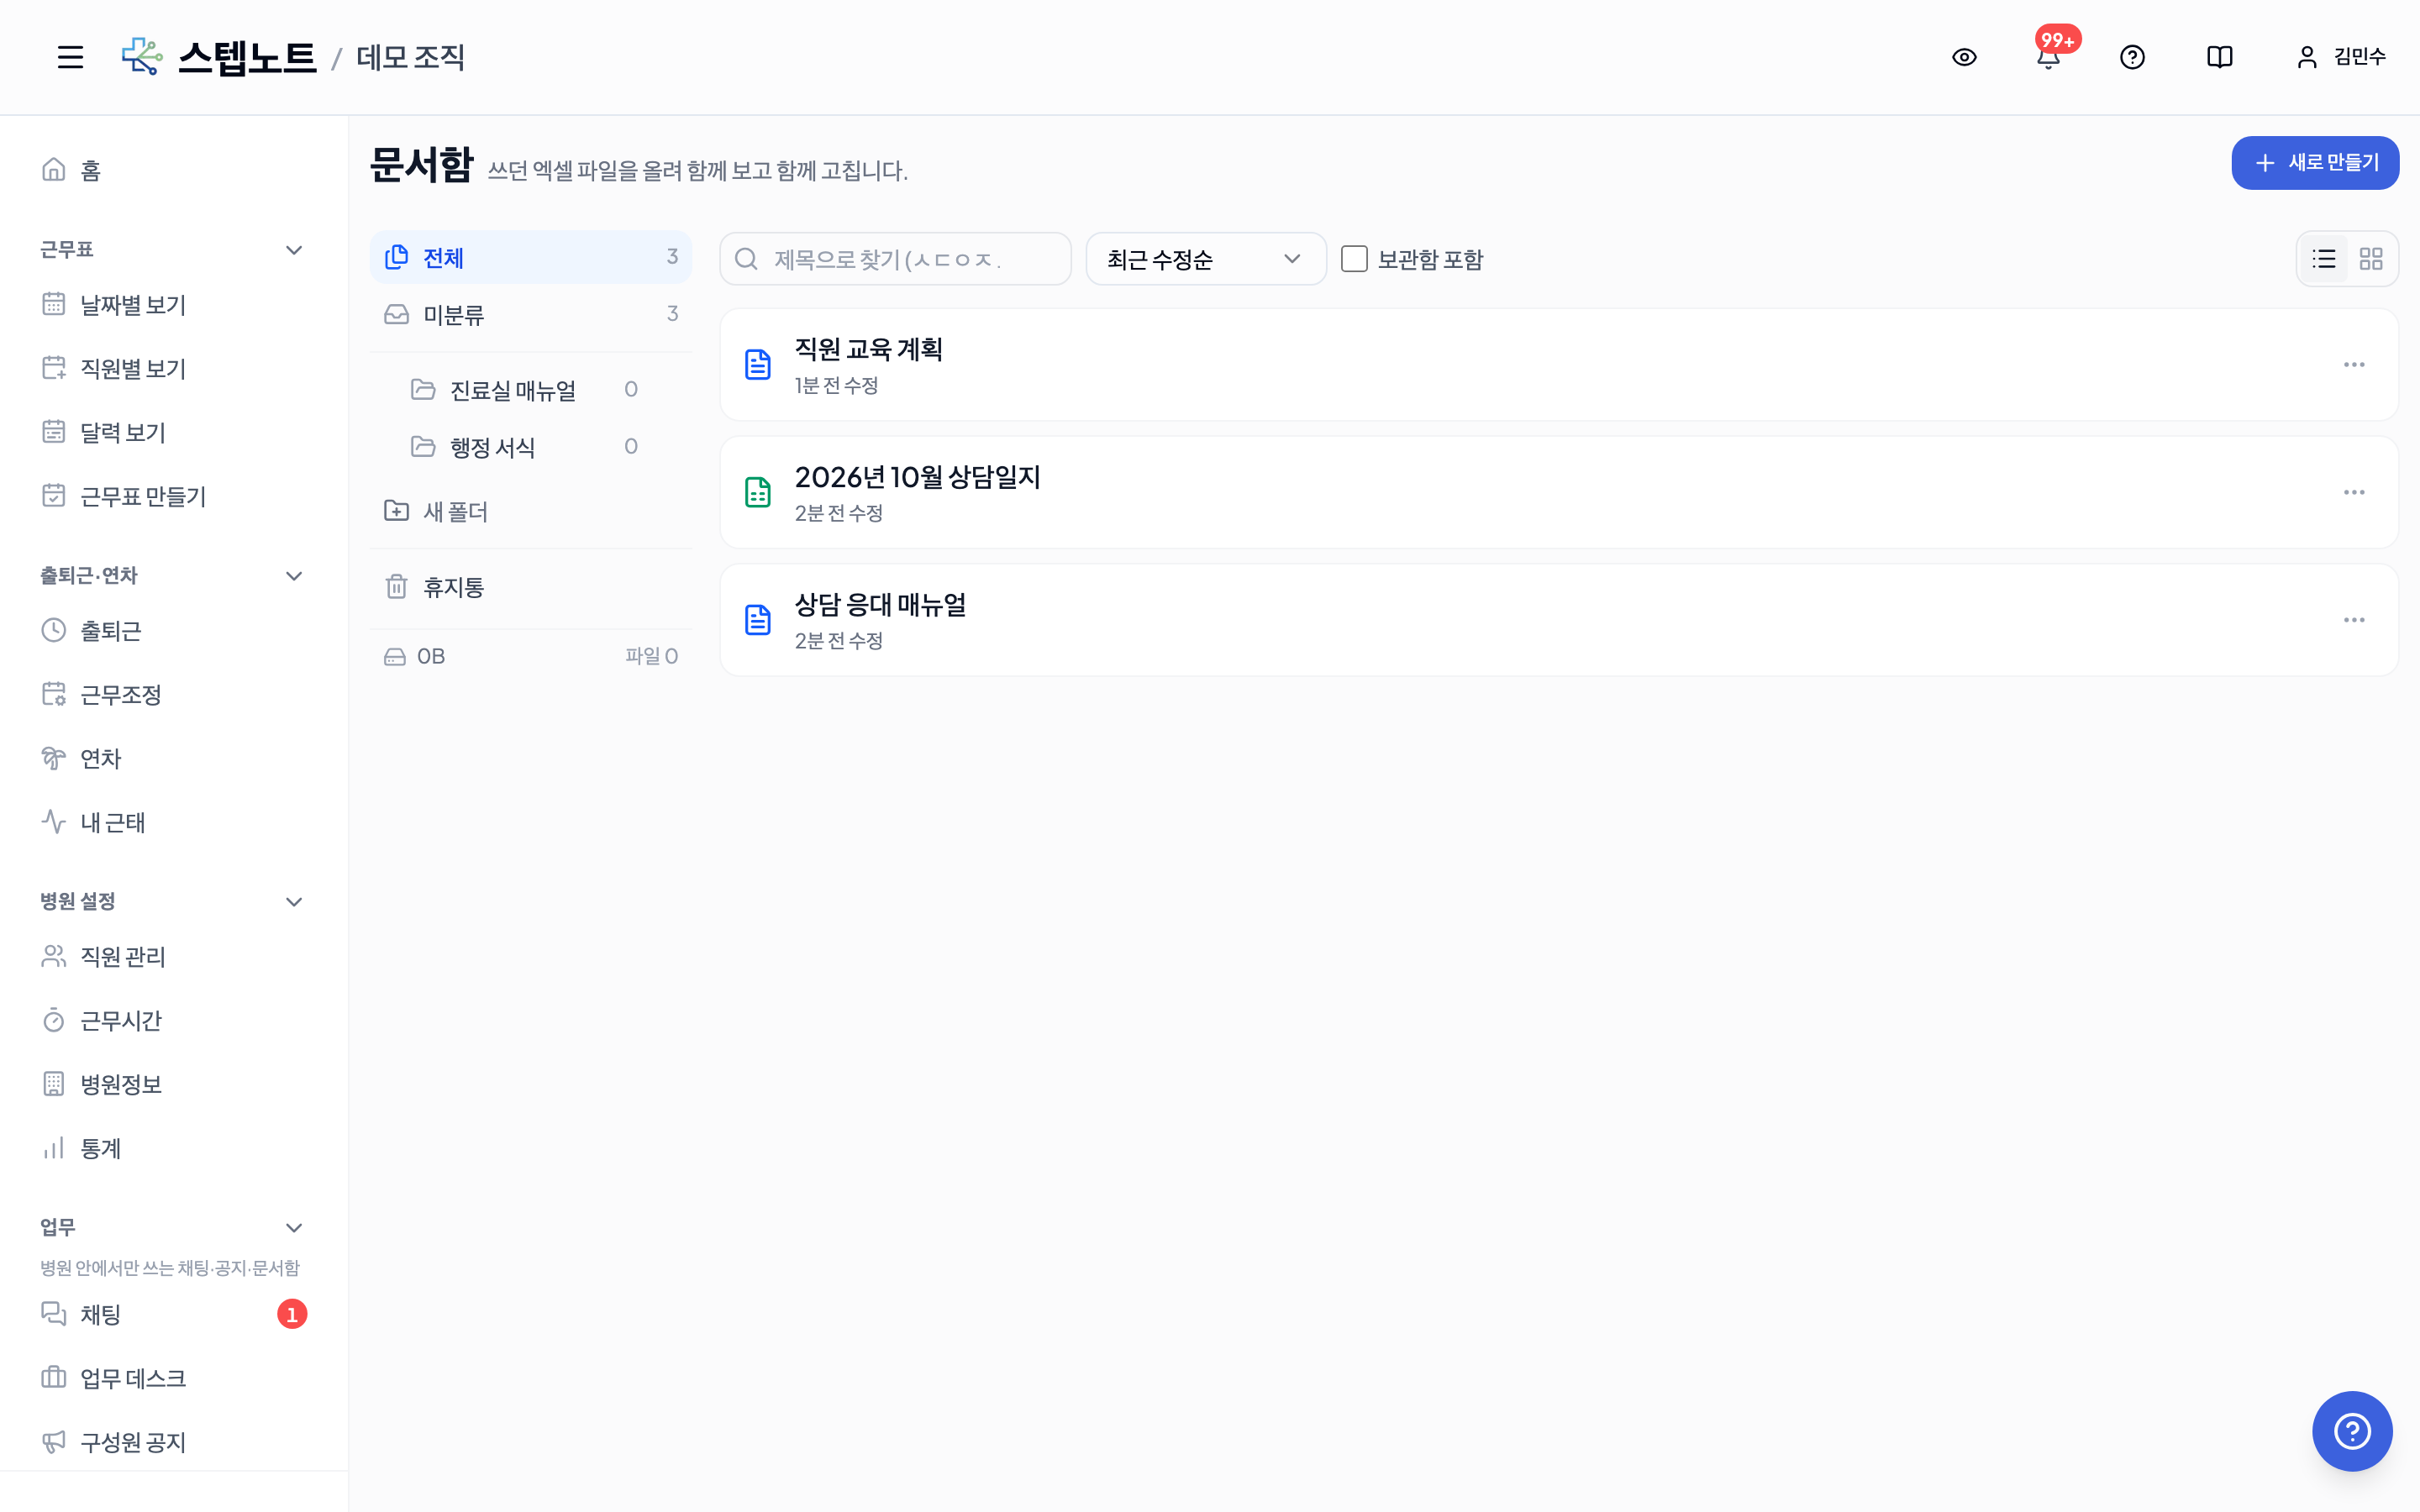Open the 최근 수정순 sort dropdown

(x=1206, y=259)
